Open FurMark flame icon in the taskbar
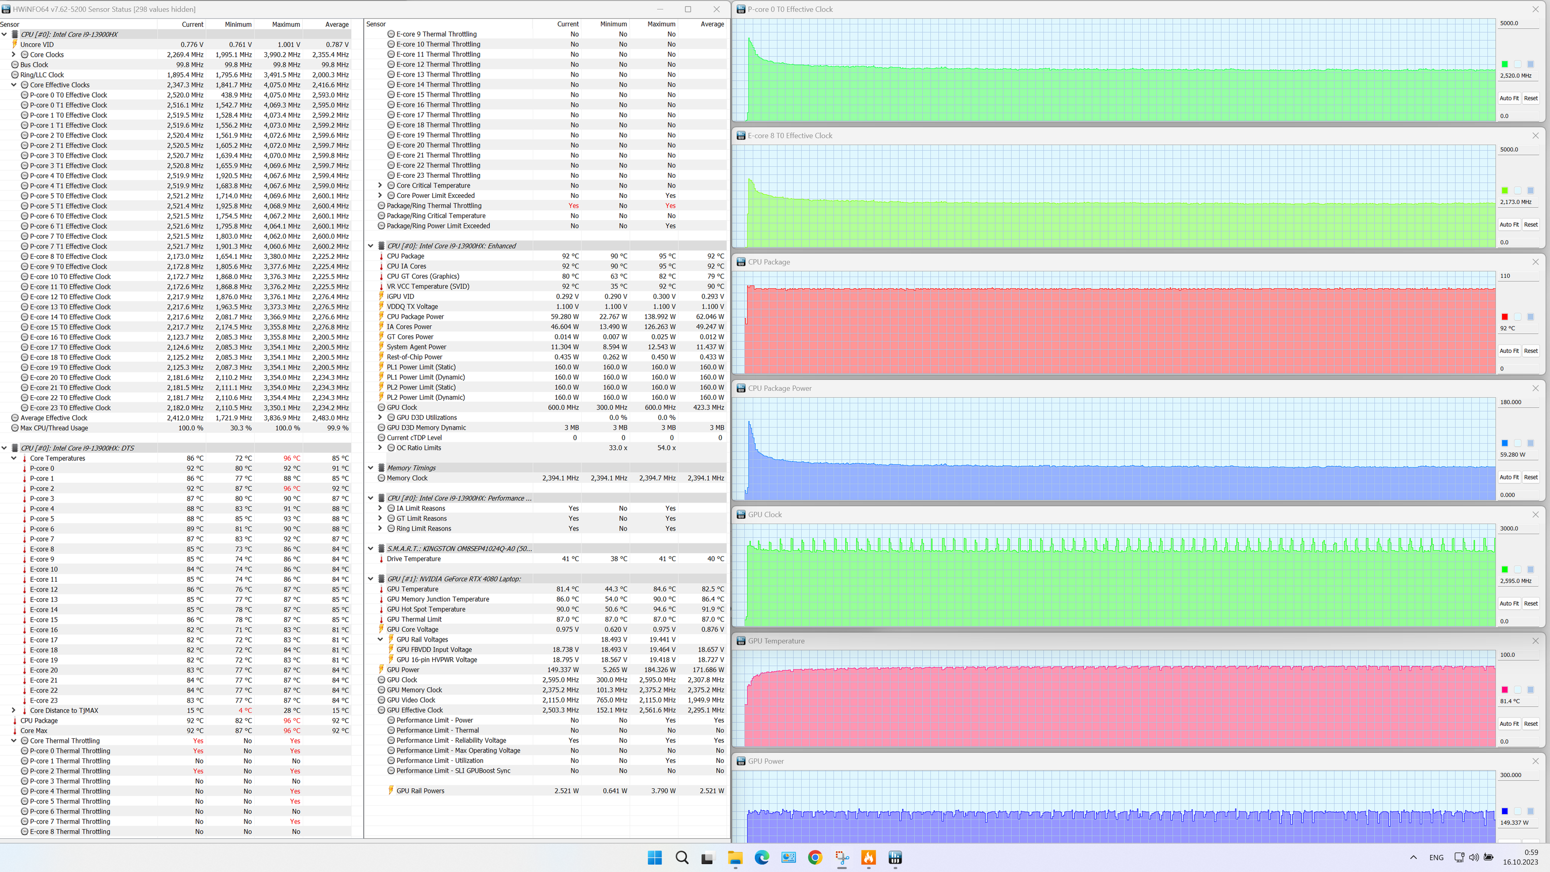 pyautogui.click(x=869, y=858)
